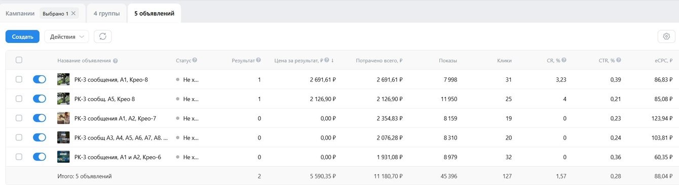Open table column settings gear icon
679x185 pixels.
point(666,36)
